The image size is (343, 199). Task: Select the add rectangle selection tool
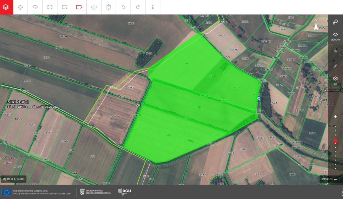[64, 7]
